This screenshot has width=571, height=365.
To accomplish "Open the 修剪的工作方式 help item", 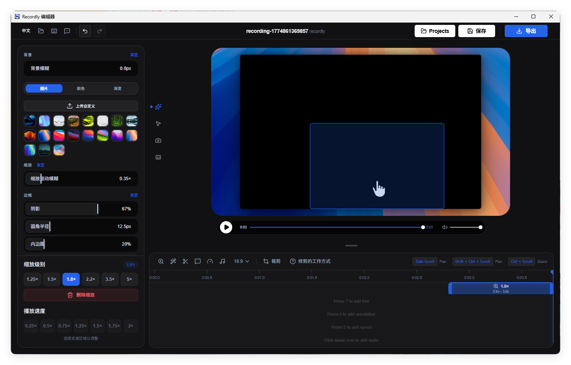I will (x=310, y=261).
